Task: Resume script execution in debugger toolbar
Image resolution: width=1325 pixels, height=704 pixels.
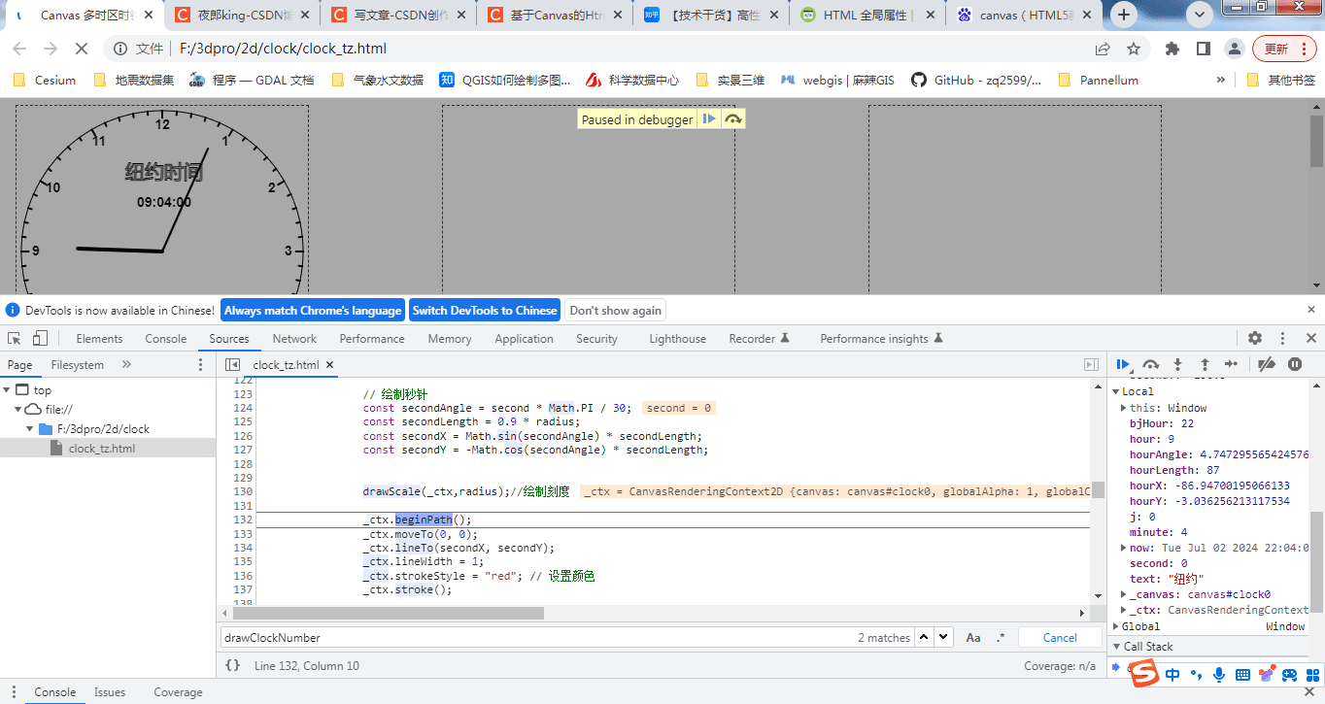Action: [x=1123, y=364]
